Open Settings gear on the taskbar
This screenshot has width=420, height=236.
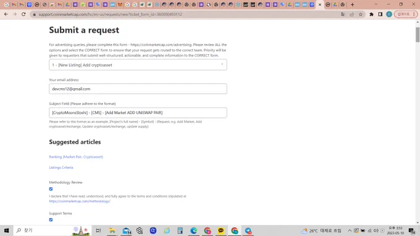point(140,230)
